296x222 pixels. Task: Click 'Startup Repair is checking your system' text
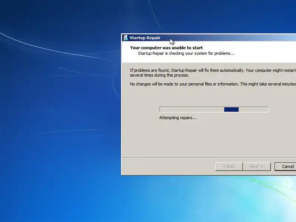(186, 53)
